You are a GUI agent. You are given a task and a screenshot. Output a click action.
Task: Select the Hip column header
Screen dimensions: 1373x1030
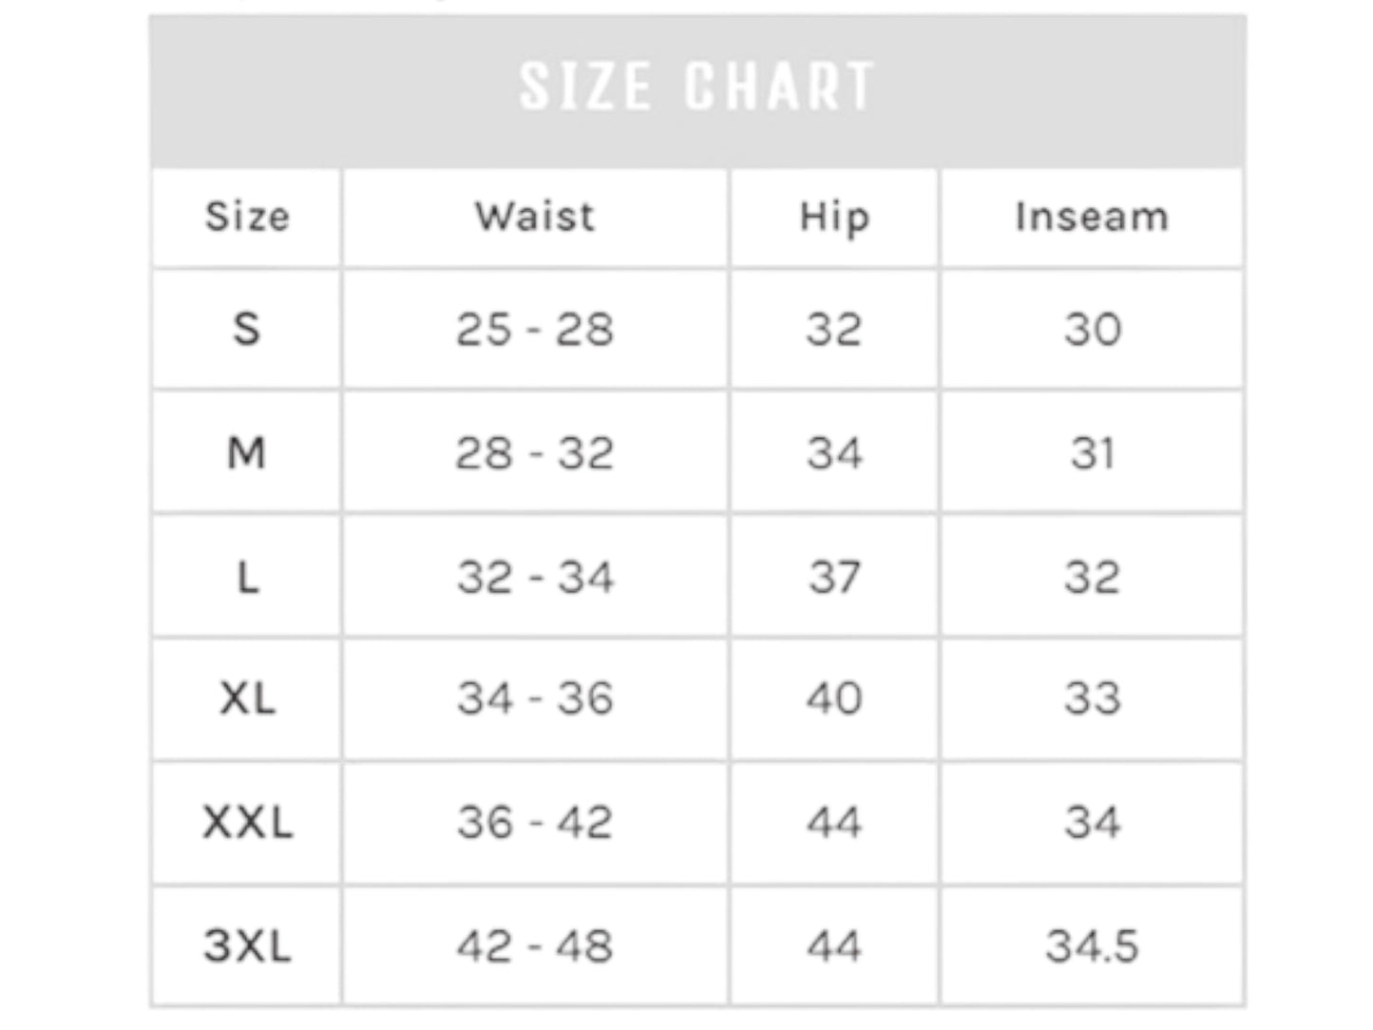pyautogui.click(x=834, y=219)
